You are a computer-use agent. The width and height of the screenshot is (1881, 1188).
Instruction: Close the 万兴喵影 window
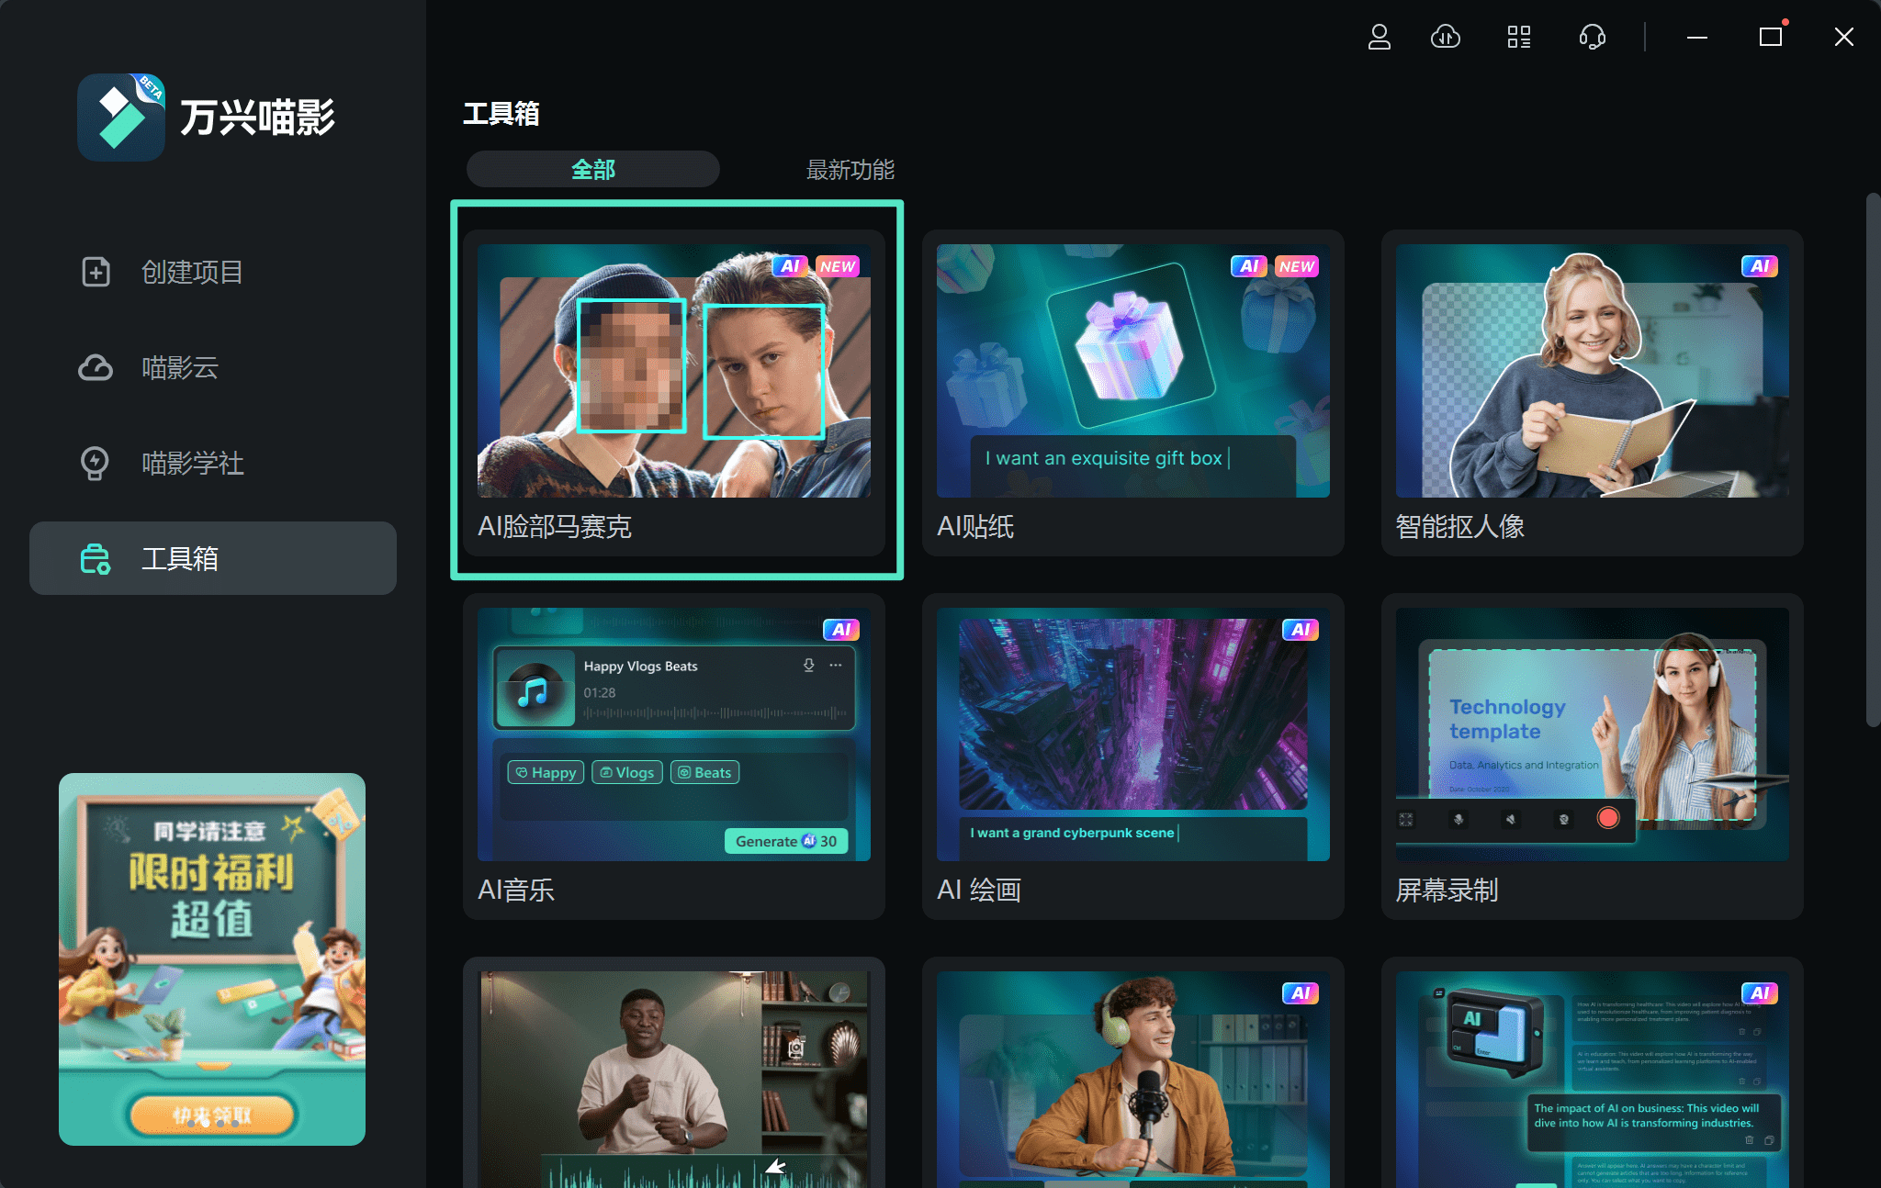click(x=1844, y=37)
